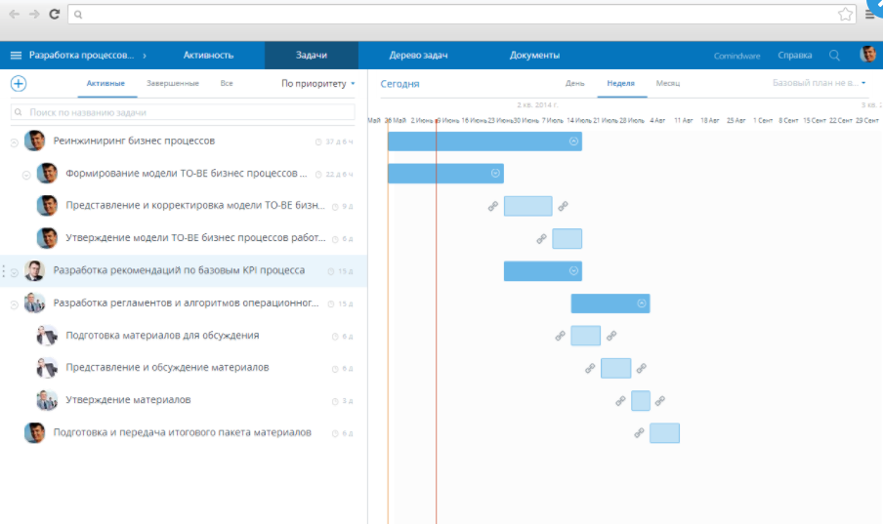Image resolution: width=883 pixels, height=524 pixels.
Task: Click clock icon of Реинжиниринг row
Action: tap(318, 141)
